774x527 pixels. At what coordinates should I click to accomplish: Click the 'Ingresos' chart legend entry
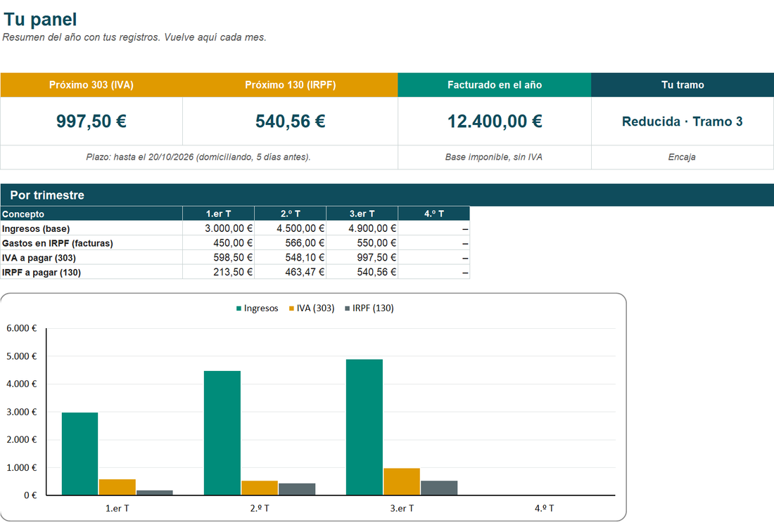pos(257,308)
